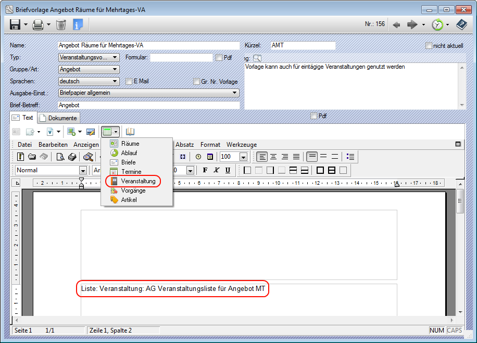477x343 pixels.
Task: Tick the 'Gr. Nr. Vorlage' checkbox
Action: tap(196, 81)
